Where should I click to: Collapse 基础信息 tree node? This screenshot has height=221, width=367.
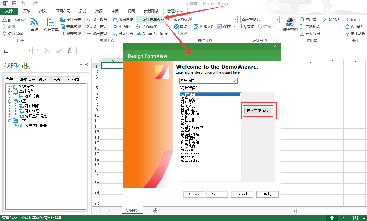10,91
